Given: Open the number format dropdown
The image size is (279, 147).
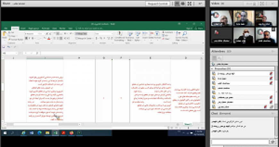Looking at the screenshot, I should click(104, 34).
